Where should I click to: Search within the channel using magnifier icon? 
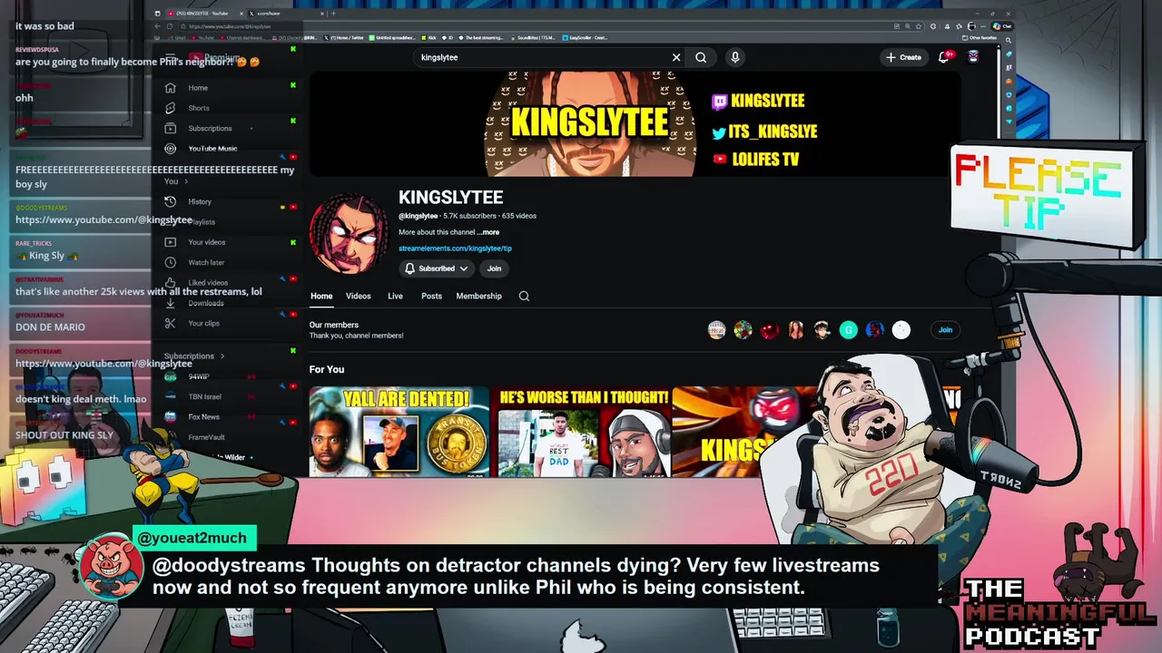click(x=524, y=296)
